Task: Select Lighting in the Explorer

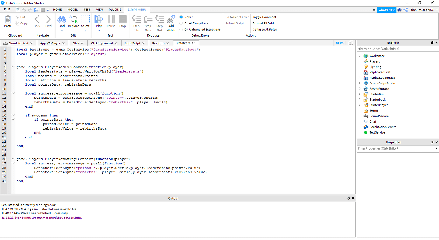Action: (375, 67)
